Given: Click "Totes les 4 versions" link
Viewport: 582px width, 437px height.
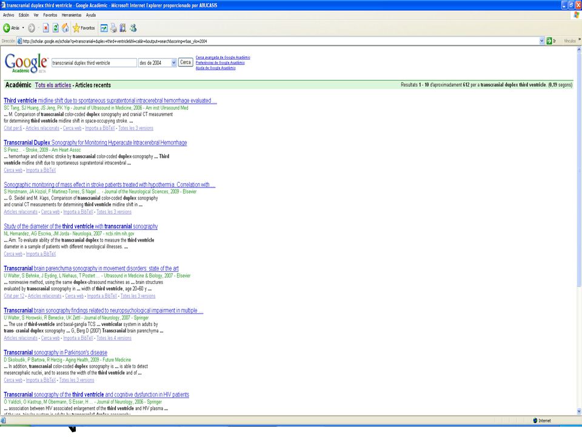Looking at the screenshot, I should [114, 338].
